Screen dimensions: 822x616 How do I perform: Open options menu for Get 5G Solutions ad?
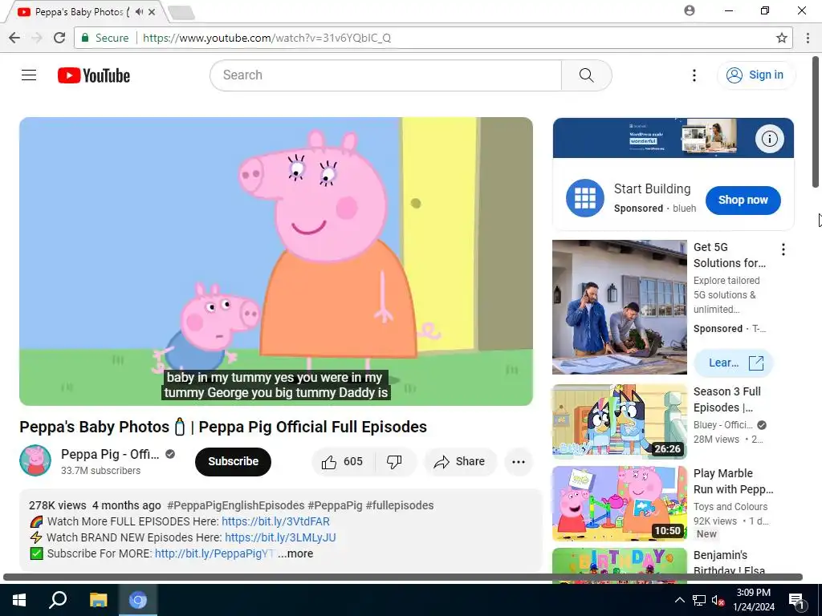click(783, 249)
